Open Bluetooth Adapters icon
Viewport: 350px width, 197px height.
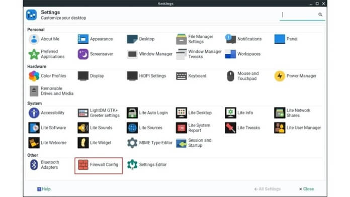(x=34, y=165)
